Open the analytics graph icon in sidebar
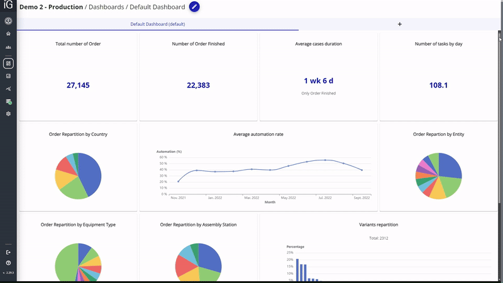 point(8,89)
